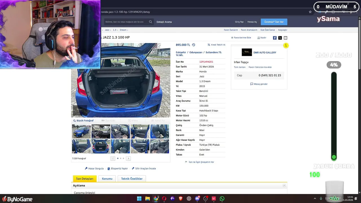The height and width of the screenshot is (203, 361).
Task: Collapse the Açıklama section
Action: coord(284,186)
